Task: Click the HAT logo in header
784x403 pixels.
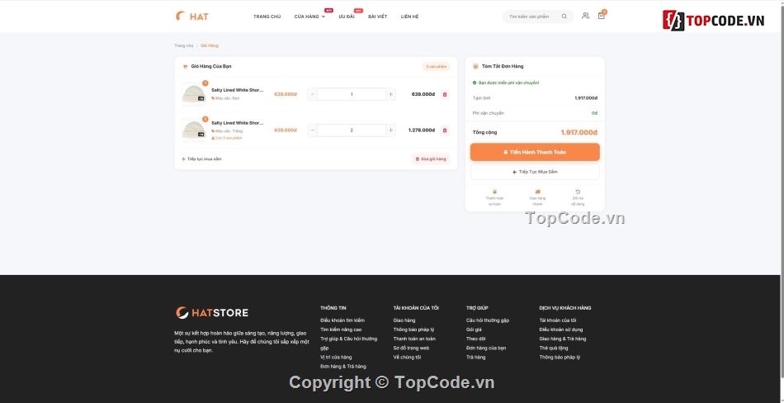Action: pyautogui.click(x=192, y=16)
